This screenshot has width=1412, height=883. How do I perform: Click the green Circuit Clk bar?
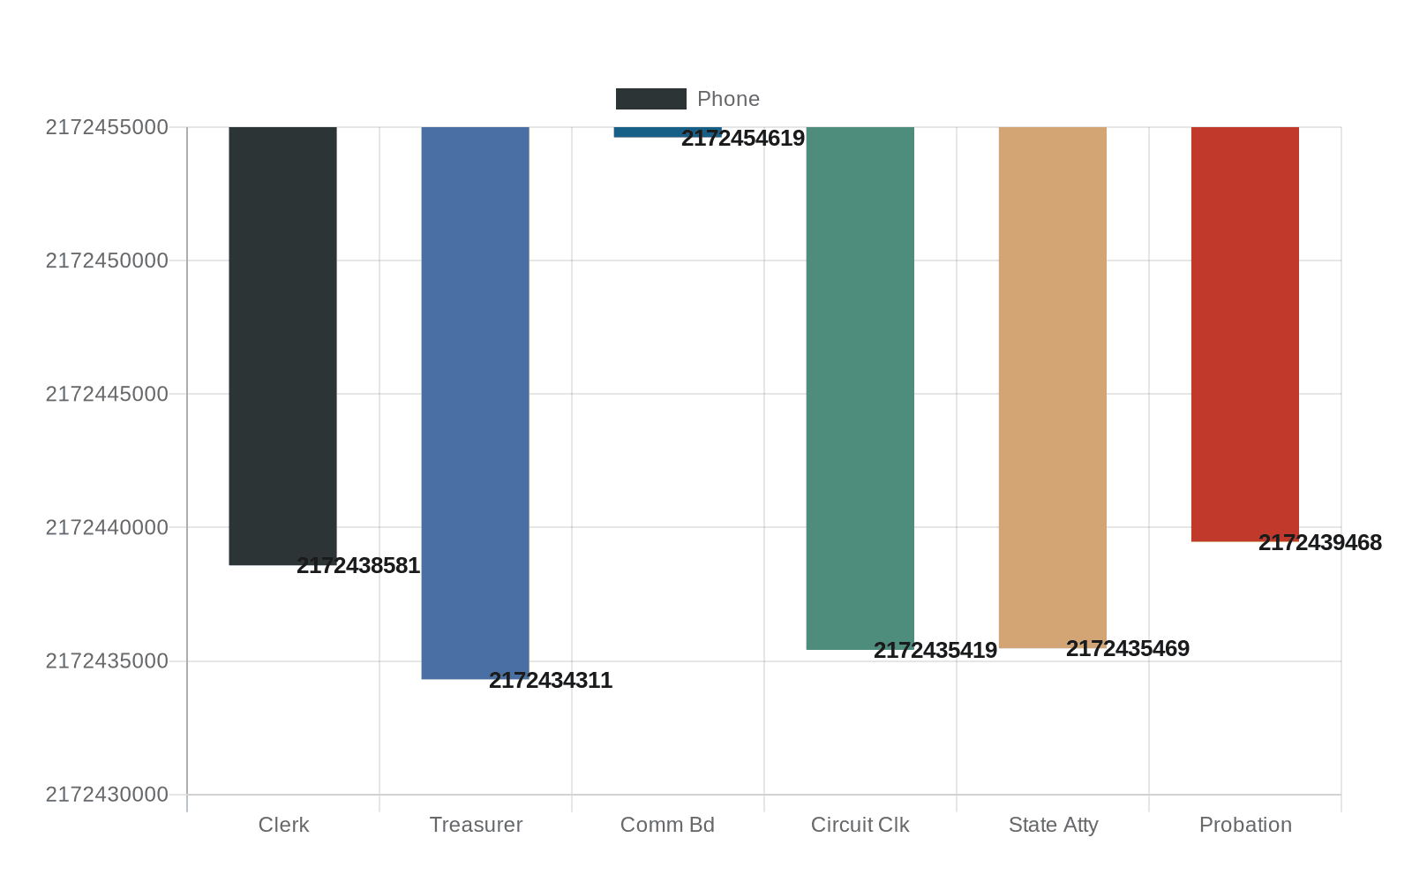click(x=860, y=387)
